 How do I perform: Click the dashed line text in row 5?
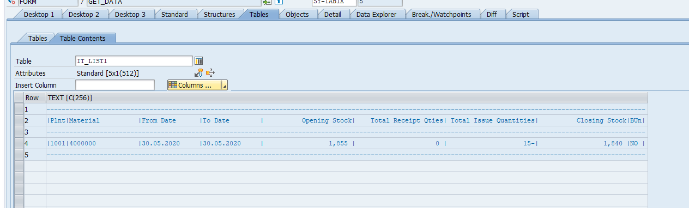pyautogui.click(x=347, y=155)
